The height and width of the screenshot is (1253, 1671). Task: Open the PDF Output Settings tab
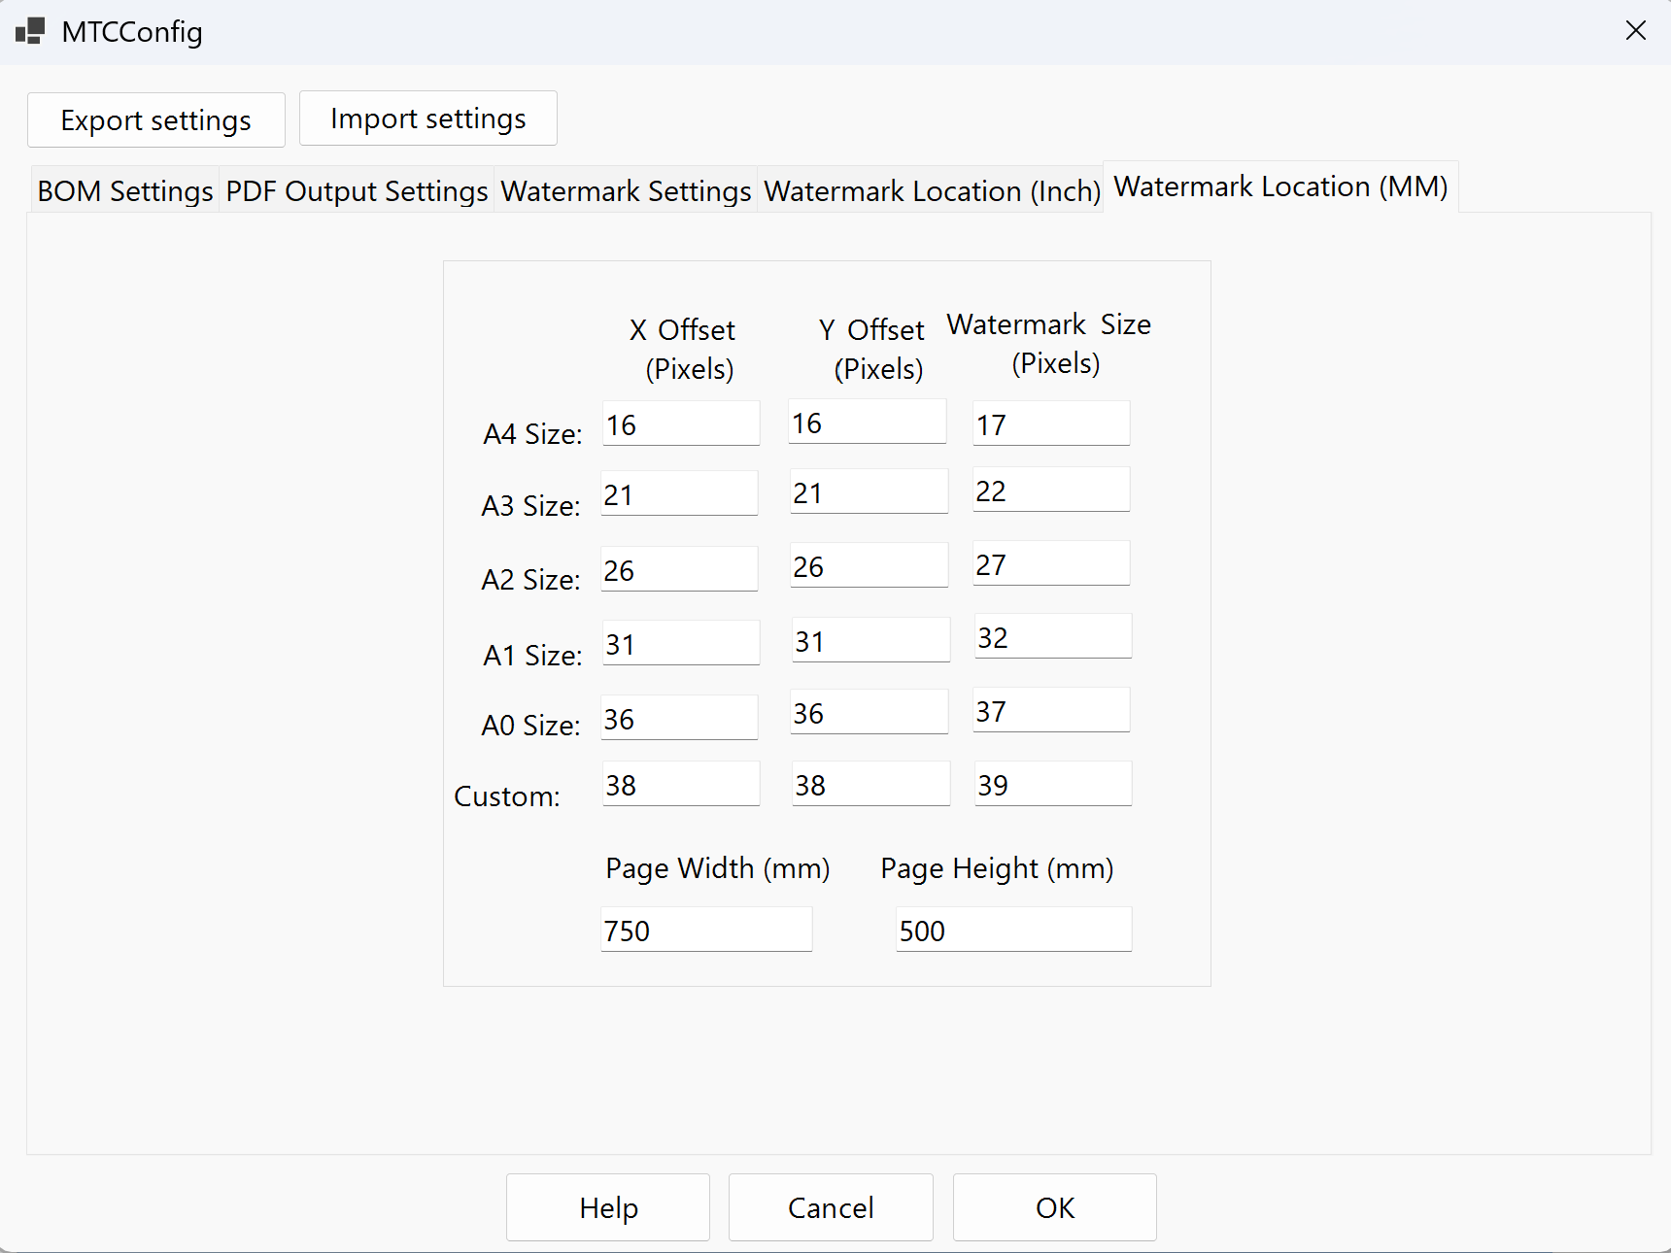357,191
